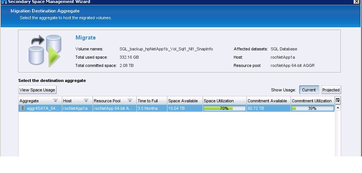Click the 39% commitment utilization bar

tap(312, 108)
